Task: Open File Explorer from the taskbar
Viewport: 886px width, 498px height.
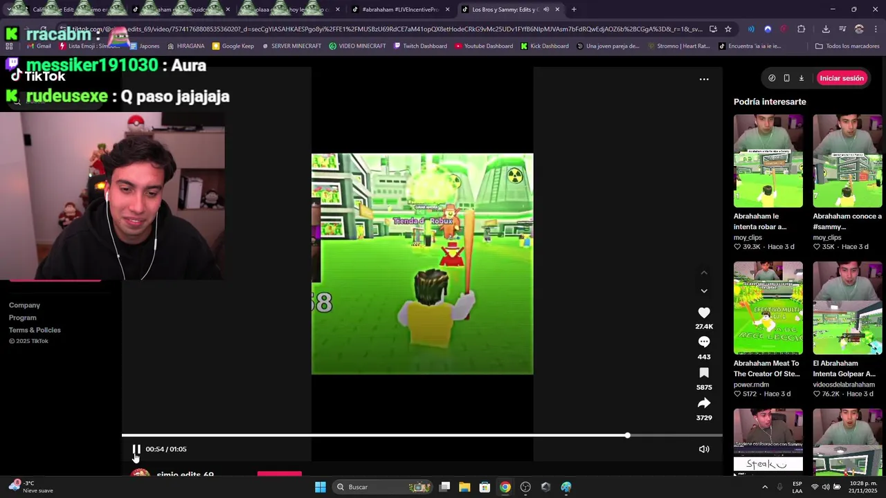Action: (464, 487)
